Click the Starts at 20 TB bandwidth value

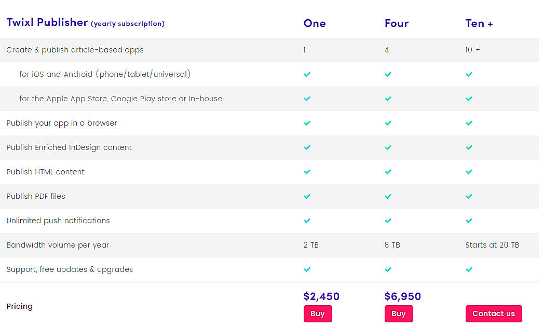click(492, 244)
